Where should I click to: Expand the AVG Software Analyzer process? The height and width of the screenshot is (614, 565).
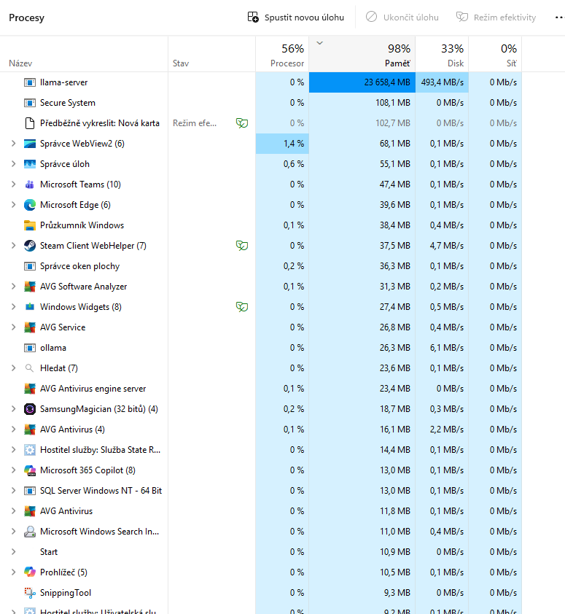[13, 287]
